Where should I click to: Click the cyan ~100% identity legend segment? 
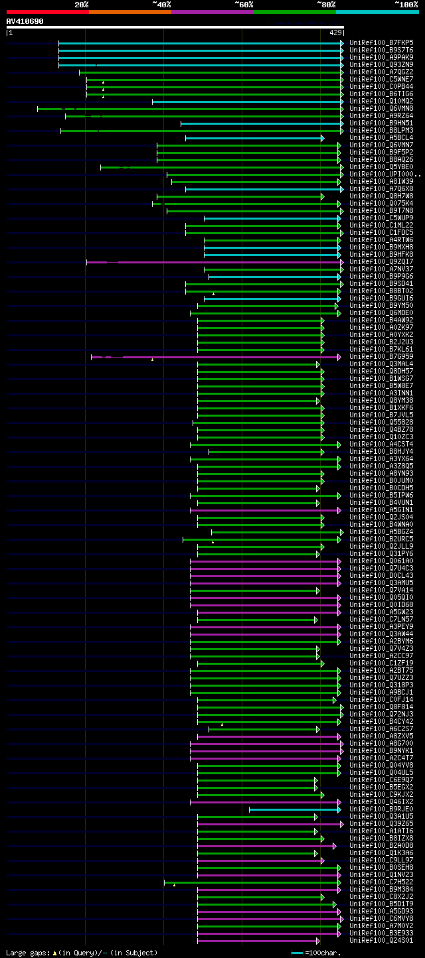(377, 11)
